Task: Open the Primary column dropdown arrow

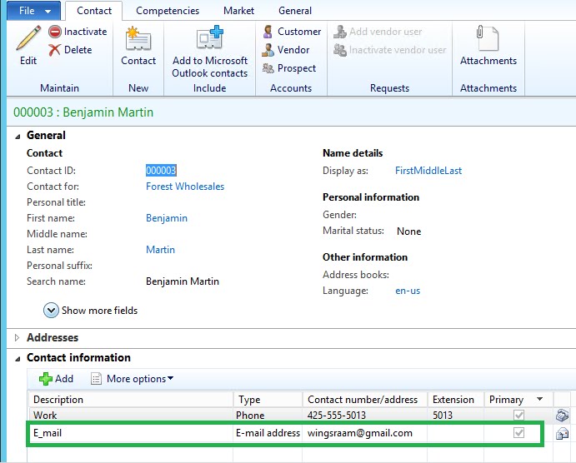Action: tap(539, 399)
